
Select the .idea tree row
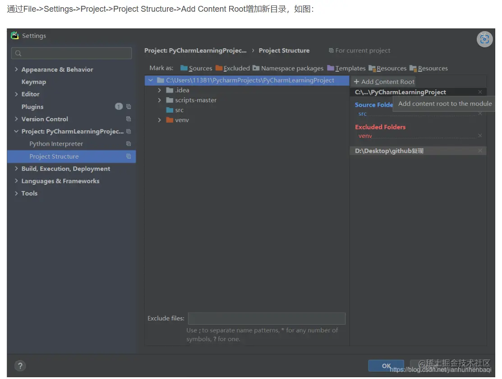coord(247,90)
